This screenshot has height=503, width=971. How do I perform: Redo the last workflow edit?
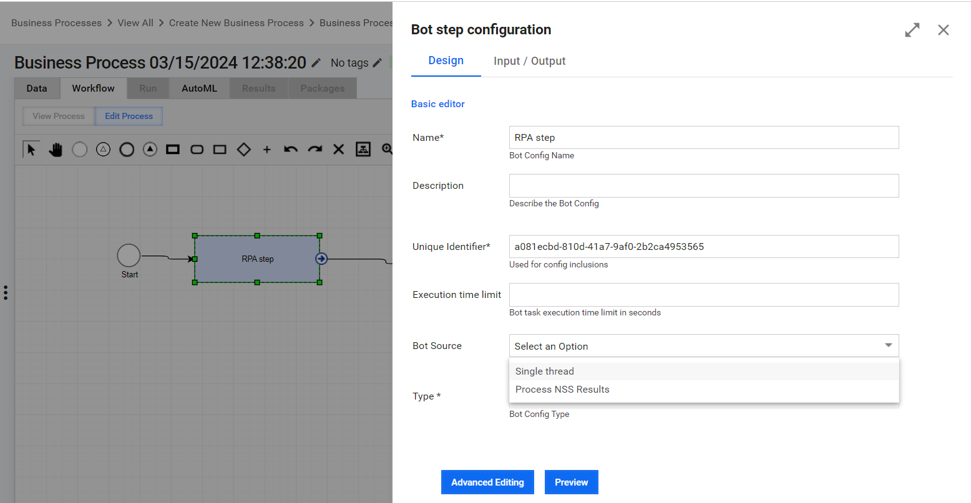(315, 150)
